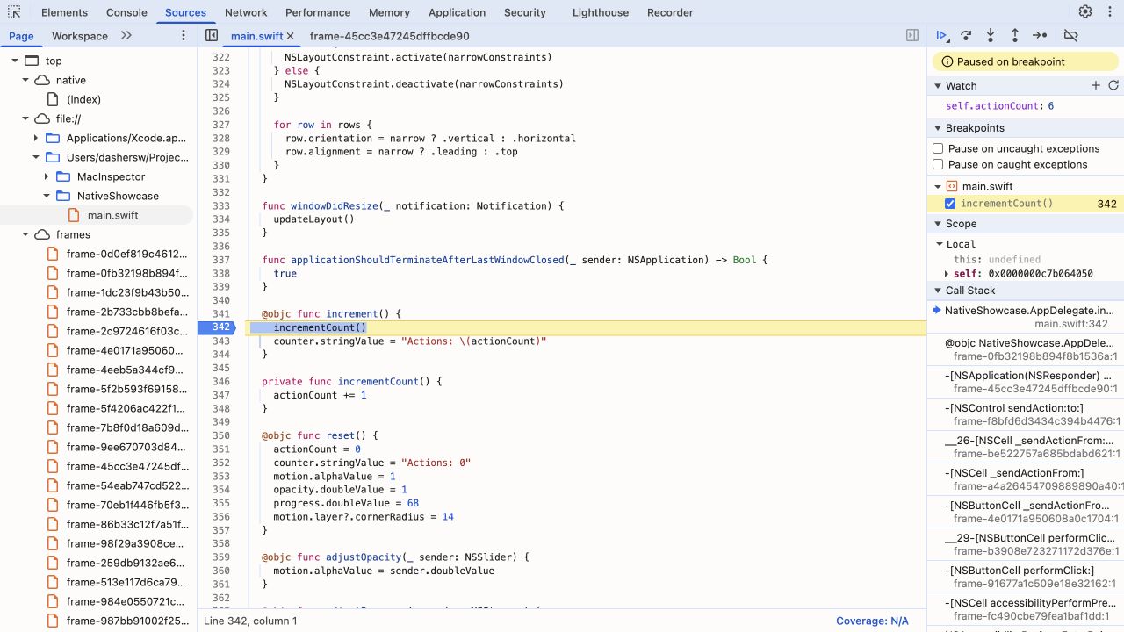Open the Recorder tab
This screenshot has height=632, width=1124.
pos(670,12)
